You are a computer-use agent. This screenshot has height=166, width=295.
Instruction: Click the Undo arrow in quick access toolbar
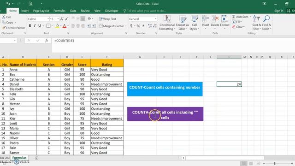click(8, 4)
